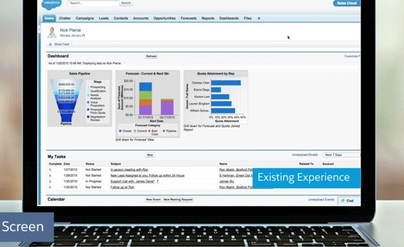The width and height of the screenshot is (404, 247).
Task: Click the Status column header in My Tasks
Action: [x=90, y=164]
